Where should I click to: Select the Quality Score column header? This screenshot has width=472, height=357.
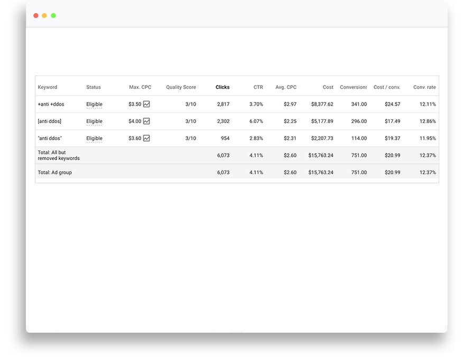[x=180, y=87]
